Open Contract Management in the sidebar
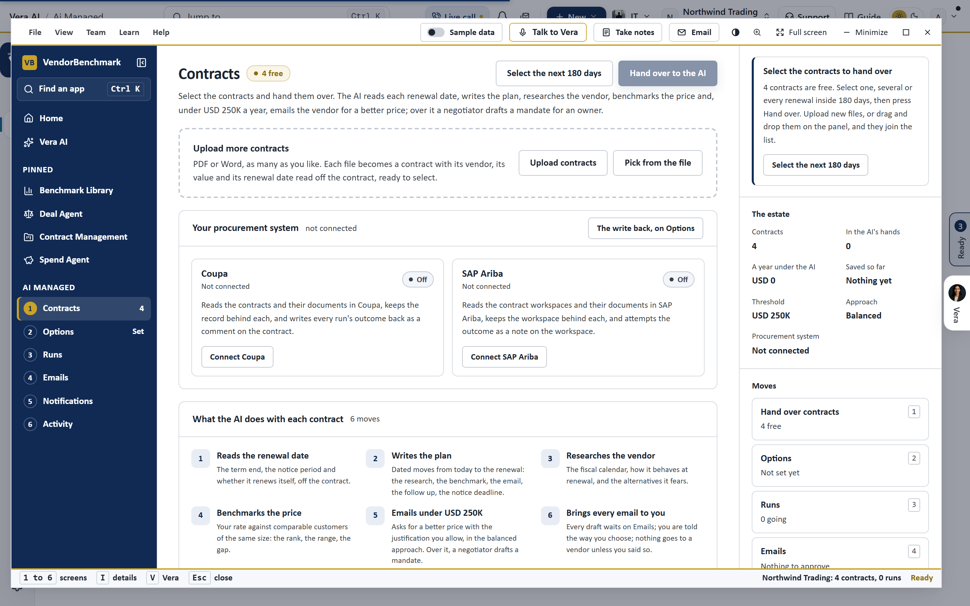 point(84,237)
